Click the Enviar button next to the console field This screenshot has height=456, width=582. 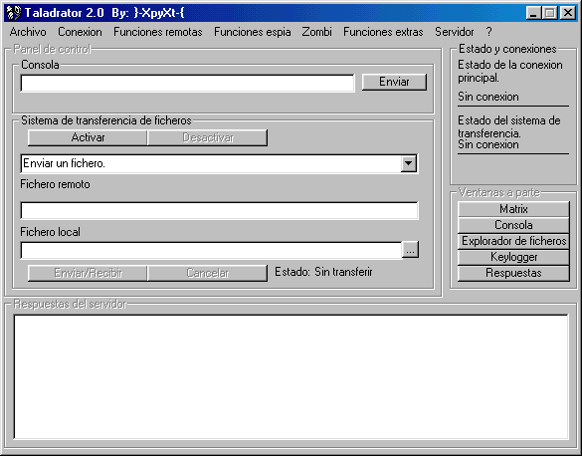coord(394,82)
